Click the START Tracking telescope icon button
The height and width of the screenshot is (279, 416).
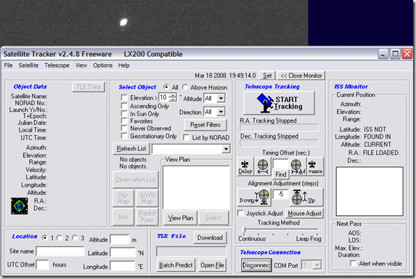pyautogui.click(x=279, y=103)
